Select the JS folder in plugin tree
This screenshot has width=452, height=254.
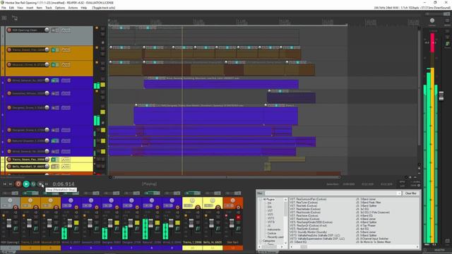tap(269, 226)
